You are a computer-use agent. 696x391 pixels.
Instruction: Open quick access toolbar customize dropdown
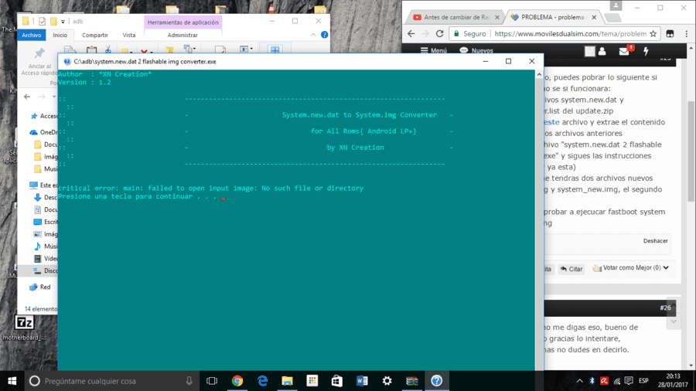[63, 22]
